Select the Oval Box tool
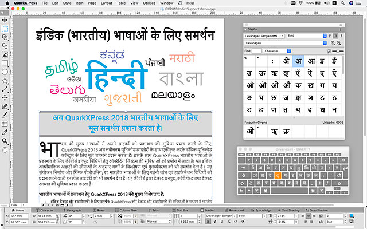The height and width of the screenshot is (229, 367). (5, 72)
